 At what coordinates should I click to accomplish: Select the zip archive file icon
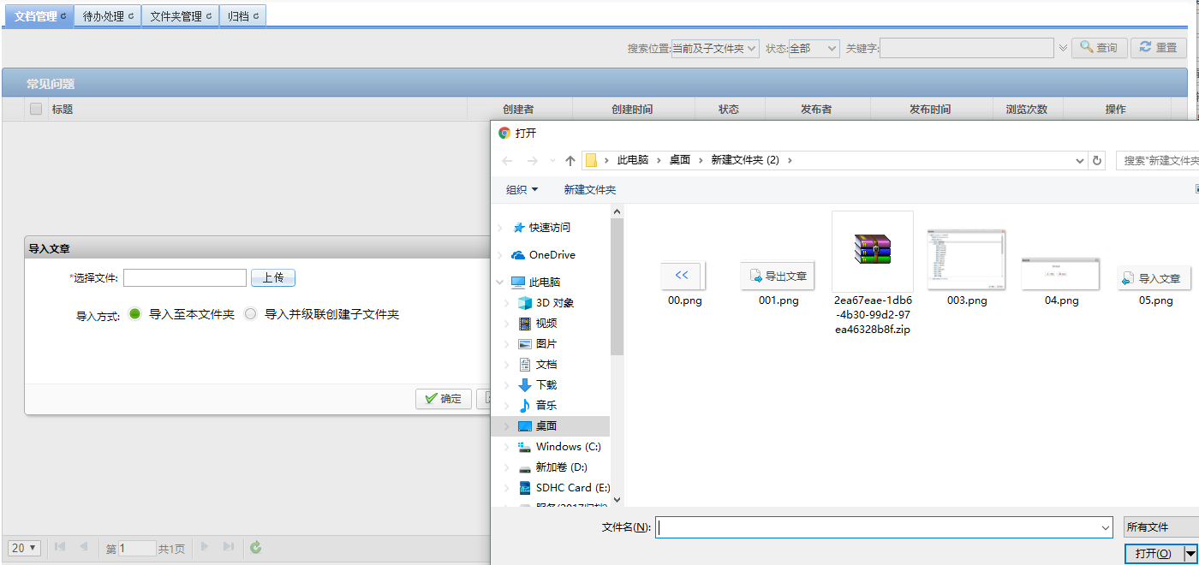[x=872, y=250]
